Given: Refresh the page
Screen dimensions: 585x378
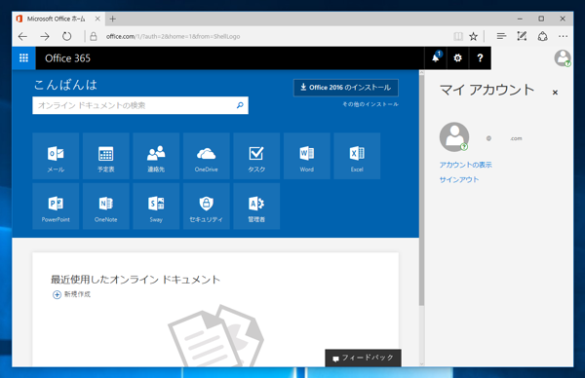Looking at the screenshot, I should tap(66, 36).
